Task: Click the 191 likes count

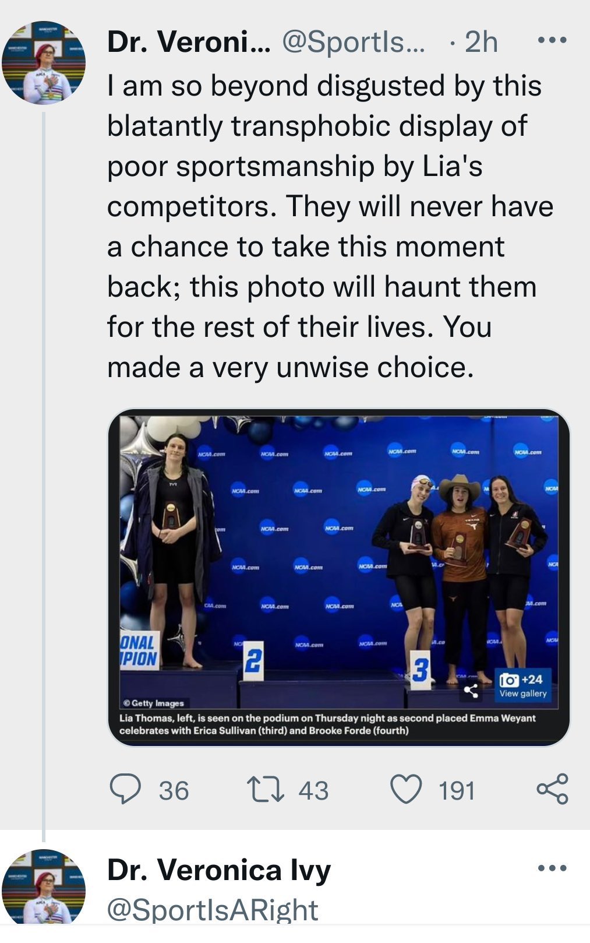Action: (x=457, y=791)
